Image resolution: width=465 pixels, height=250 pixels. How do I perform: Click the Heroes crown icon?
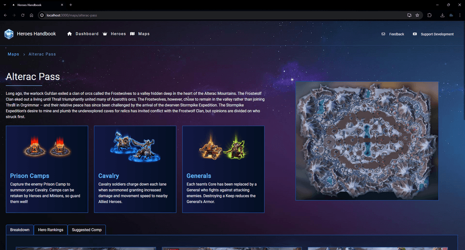pyautogui.click(x=105, y=34)
